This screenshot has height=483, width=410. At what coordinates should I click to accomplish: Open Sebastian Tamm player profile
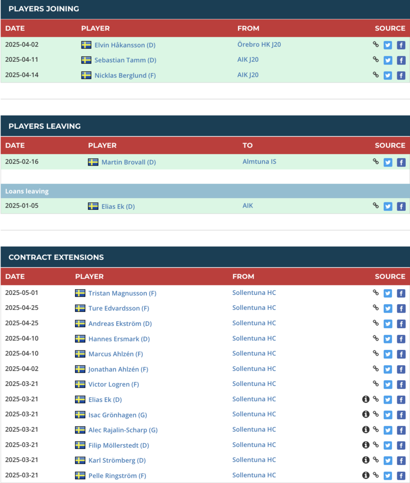125,60
